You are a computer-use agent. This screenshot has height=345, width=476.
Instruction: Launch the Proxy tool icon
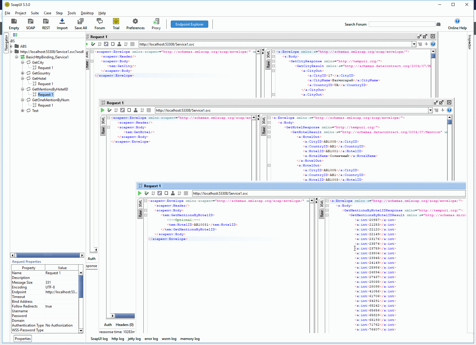[156, 21]
